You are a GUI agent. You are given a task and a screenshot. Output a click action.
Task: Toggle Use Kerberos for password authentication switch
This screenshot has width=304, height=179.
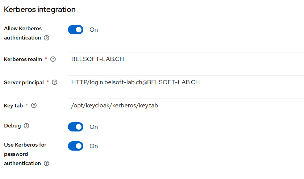[76, 146]
